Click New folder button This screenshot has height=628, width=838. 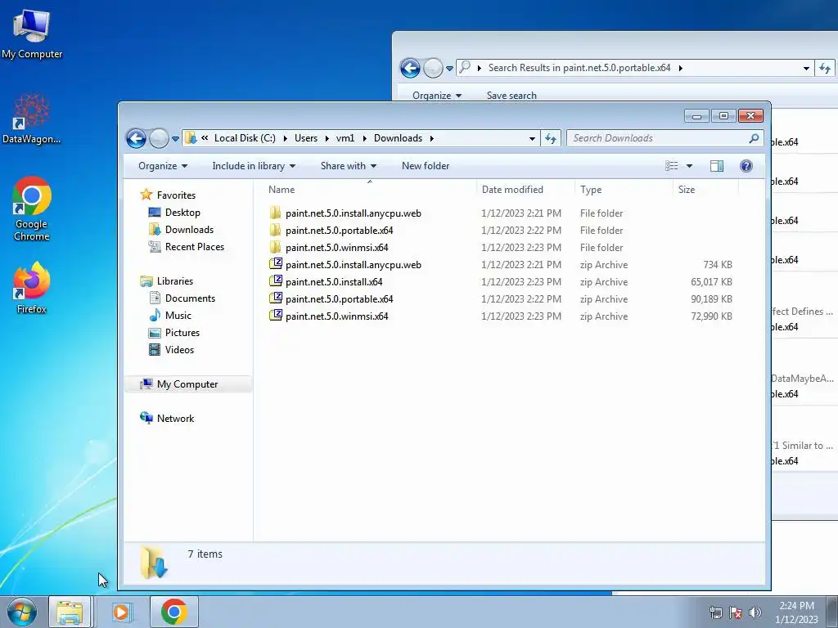pos(426,166)
